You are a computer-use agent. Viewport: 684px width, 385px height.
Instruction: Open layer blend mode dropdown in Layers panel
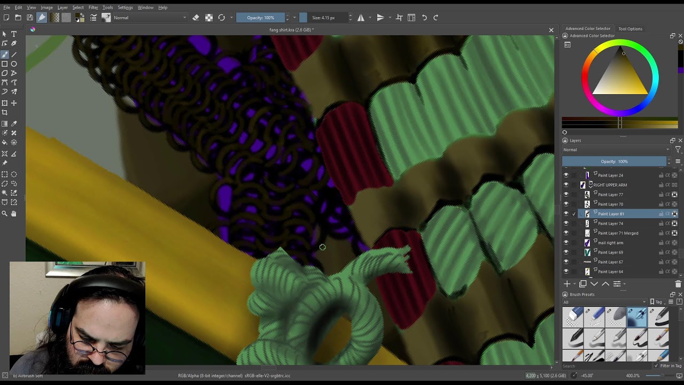[x=616, y=150]
